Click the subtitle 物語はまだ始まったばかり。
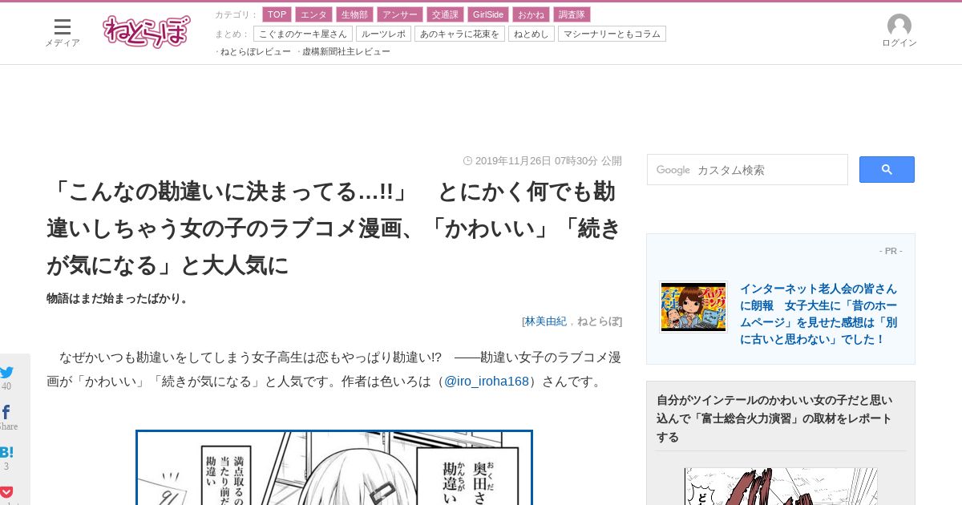This screenshot has height=505, width=962. [x=119, y=298]
